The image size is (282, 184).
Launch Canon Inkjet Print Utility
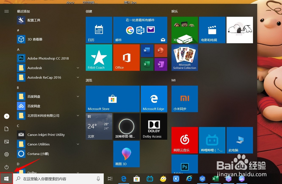click(x=46, y=135)
